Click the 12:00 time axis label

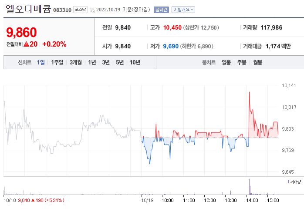[210, 200]
